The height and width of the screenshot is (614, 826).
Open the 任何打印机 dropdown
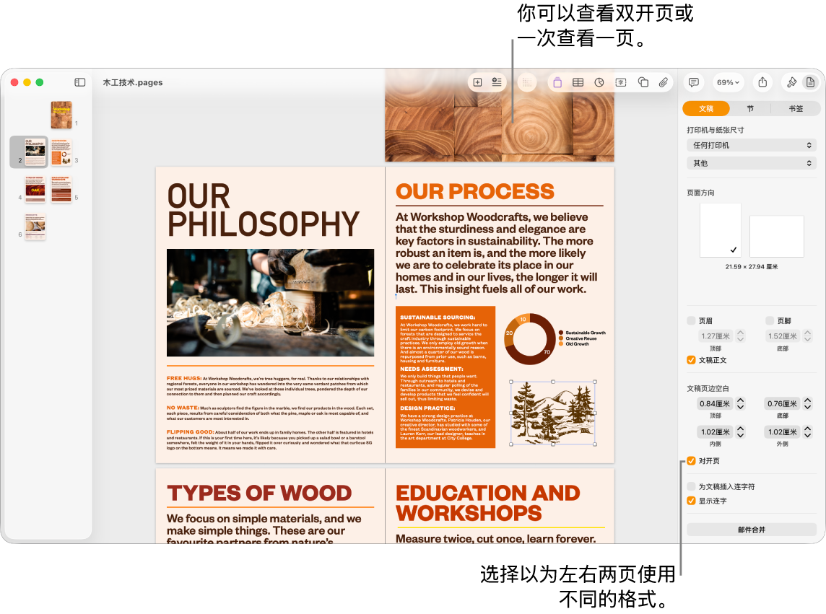[x=751, y=145]
